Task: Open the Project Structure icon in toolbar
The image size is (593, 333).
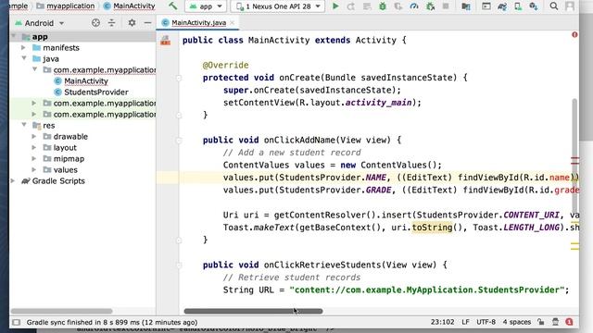Action: (466, 6)
